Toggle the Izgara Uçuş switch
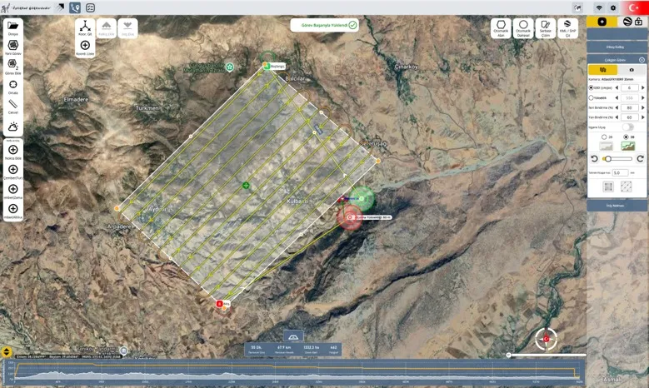 tap(628, 127)
